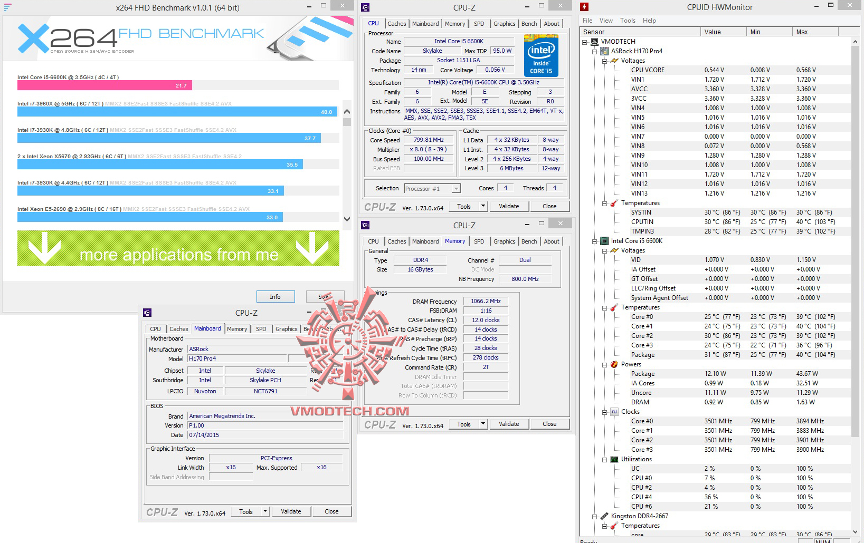Click the X264 FHD Benchmark logo
The height and width of the screenshot is (543, 864).
tap(141, 38)
